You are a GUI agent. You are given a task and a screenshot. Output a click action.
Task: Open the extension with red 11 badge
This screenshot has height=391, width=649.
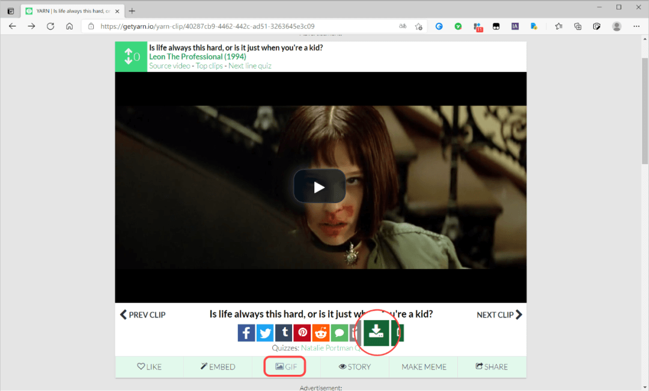coord(478,27)
